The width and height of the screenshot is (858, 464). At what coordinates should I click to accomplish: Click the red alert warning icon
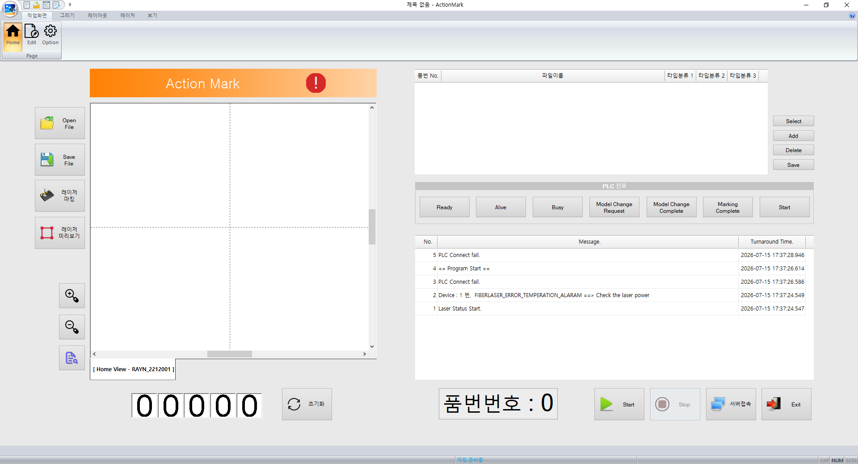(x=316, y=83)
